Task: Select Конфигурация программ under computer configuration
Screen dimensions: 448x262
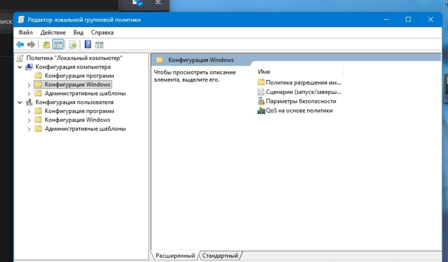Action: coord(79,76)
